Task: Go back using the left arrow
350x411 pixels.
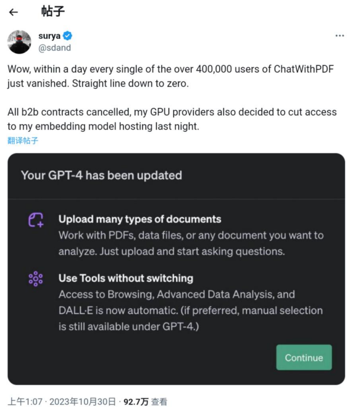Action: [14, 12]
